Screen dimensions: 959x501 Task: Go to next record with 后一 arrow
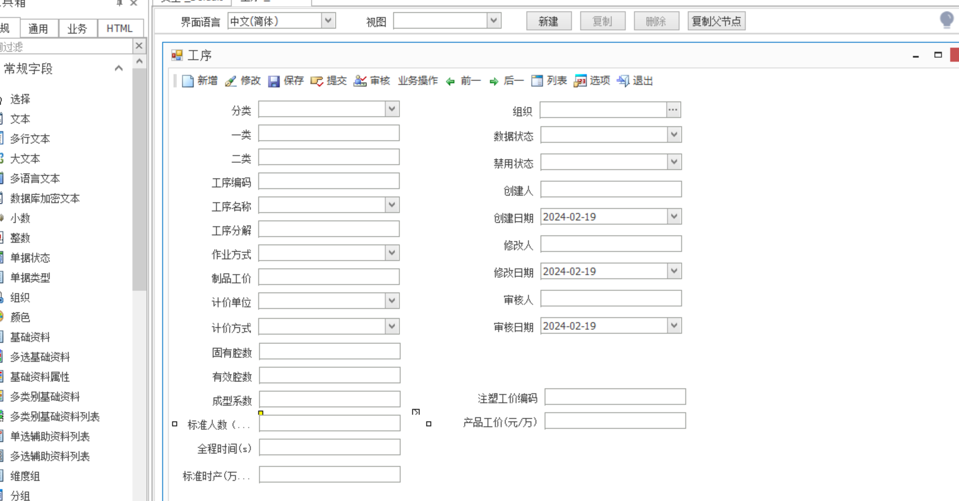(x=494, y=82)
